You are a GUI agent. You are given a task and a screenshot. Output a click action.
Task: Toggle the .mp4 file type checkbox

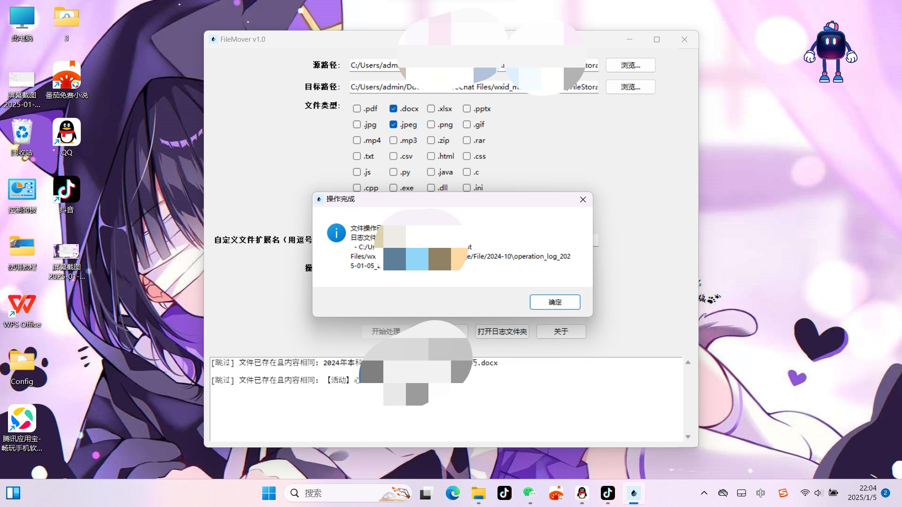coord(357,140)
